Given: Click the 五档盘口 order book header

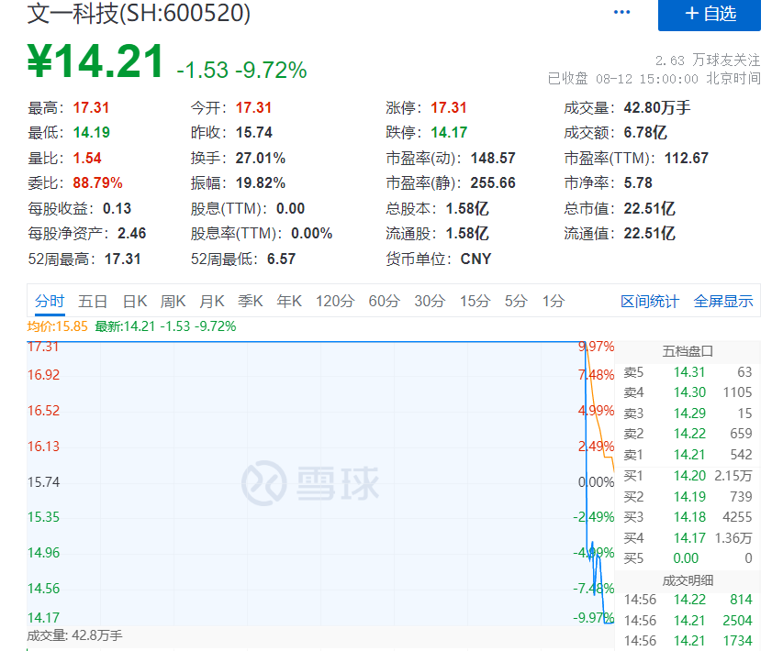Looking at the screenshot, I should (688, 351).
